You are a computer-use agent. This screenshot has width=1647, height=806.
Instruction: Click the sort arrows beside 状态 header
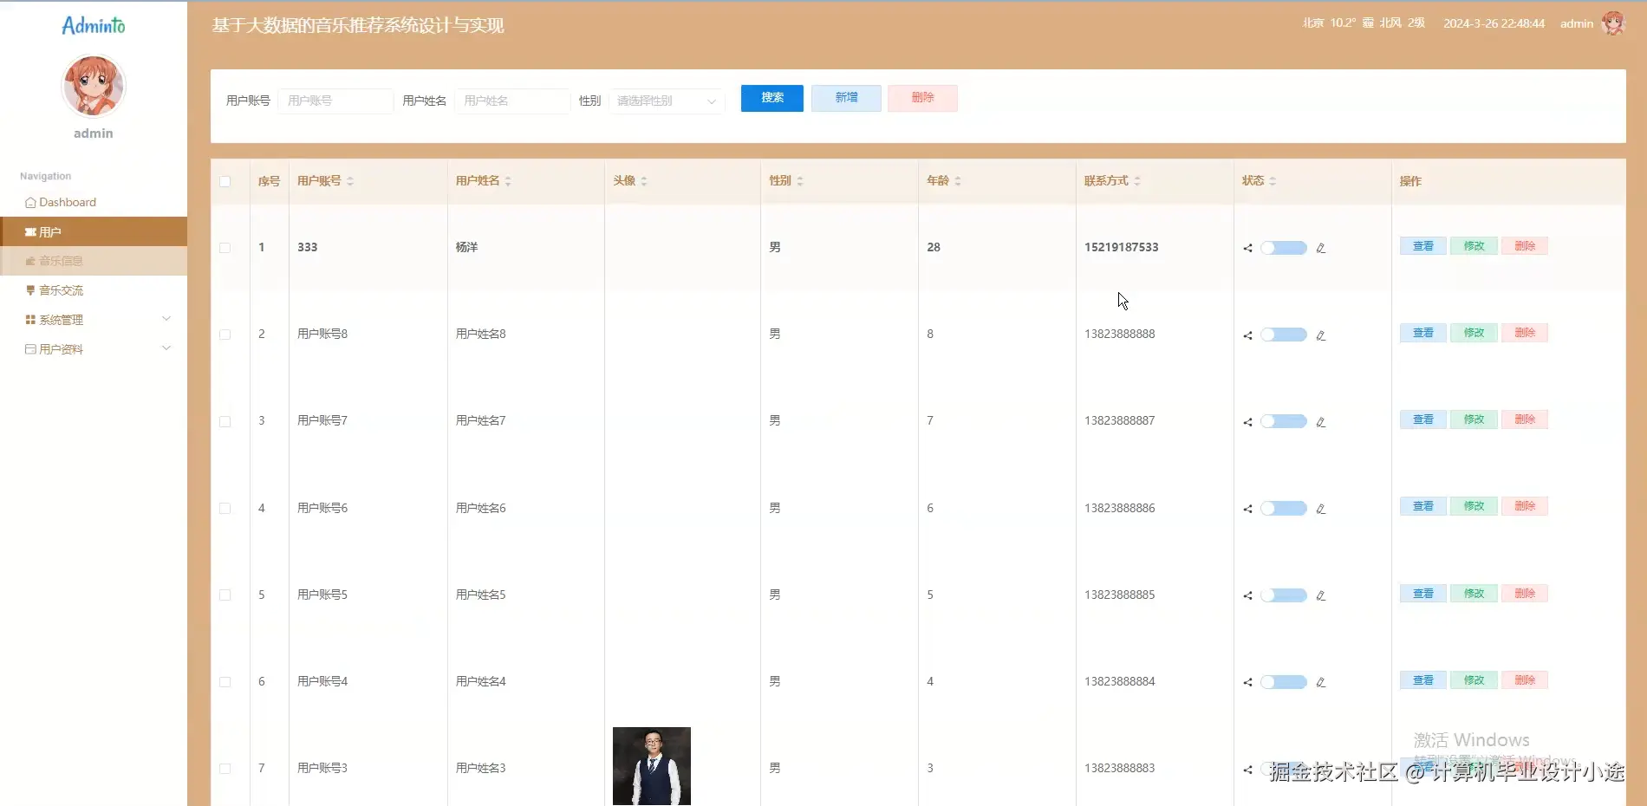click(1273, 181)
